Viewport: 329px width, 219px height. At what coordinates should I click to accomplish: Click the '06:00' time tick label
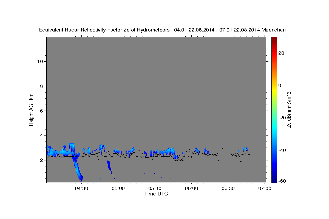(x=191, y=189)
